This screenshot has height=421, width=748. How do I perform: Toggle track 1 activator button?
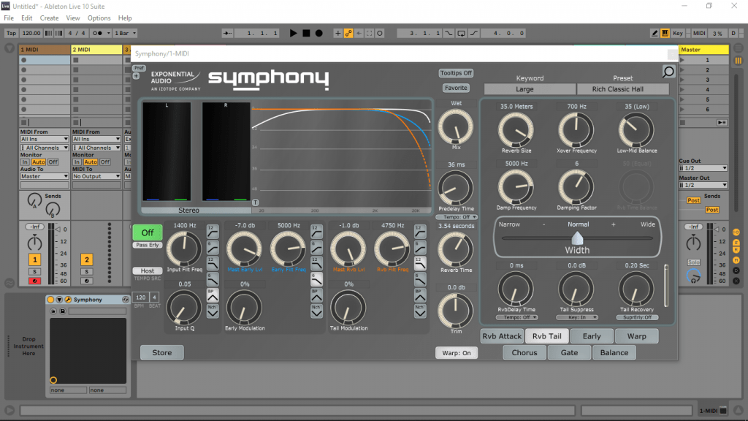click(x=34, y=259)
